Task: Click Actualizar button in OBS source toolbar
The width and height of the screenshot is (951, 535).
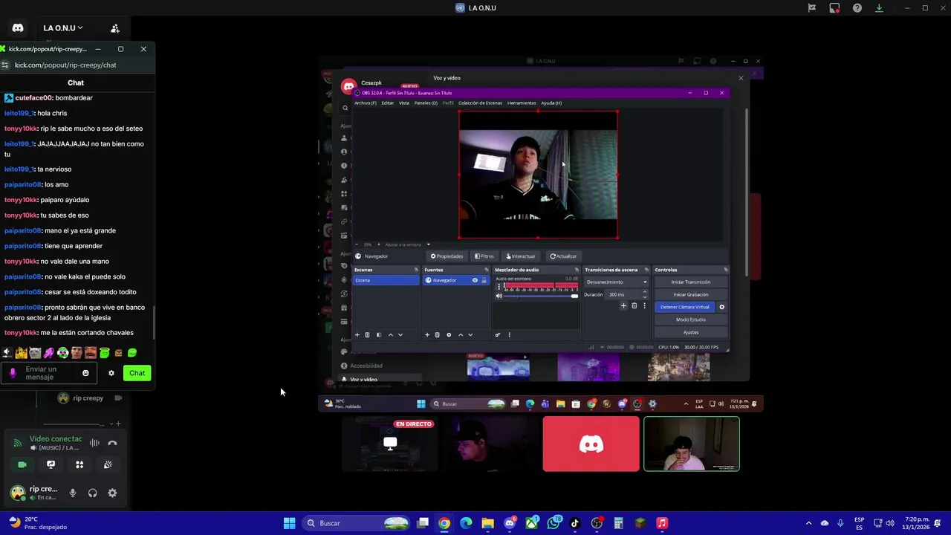Action: 563,256
